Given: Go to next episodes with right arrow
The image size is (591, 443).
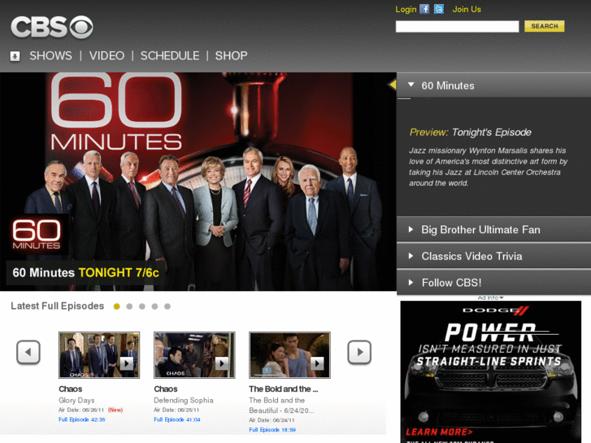Looking at the screenshot, I should 359,352.
